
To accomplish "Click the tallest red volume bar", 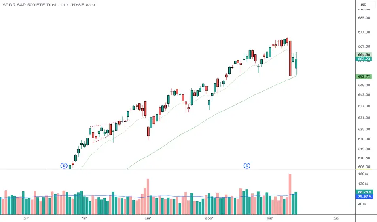I will click(290, 194).
